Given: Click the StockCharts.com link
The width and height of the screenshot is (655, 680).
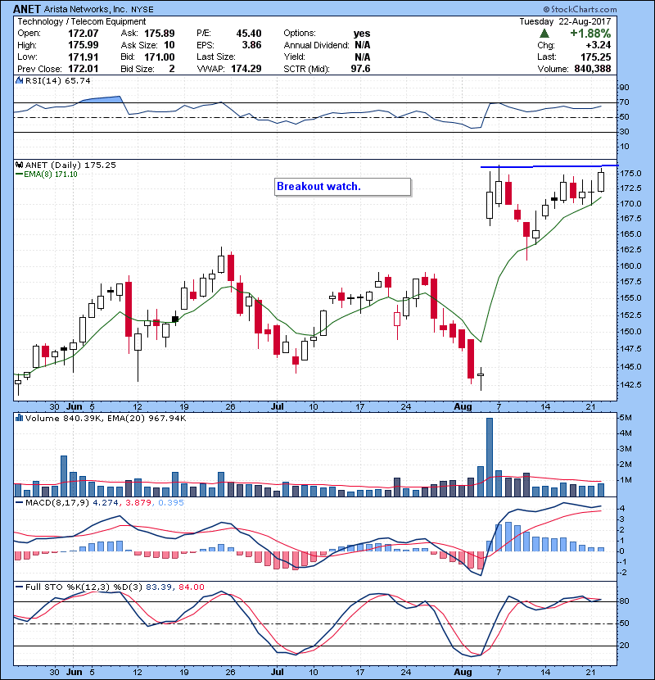Looking at the screenshot, I should (x=580, y=9).
